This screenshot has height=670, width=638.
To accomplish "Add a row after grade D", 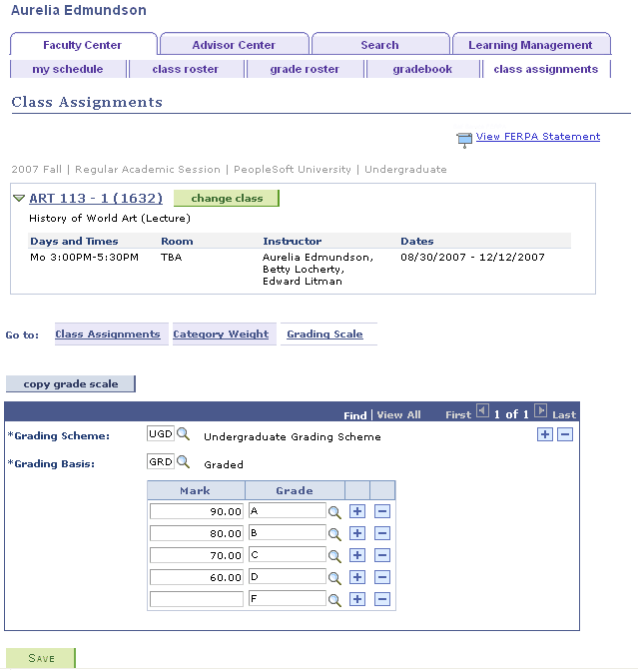I will click(x=357, y=577).
